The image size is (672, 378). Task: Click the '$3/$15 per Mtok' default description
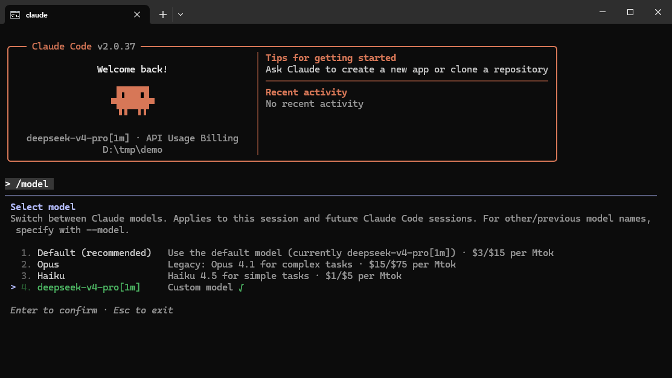513,253
